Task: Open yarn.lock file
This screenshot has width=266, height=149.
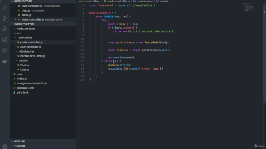Action: click(x=43, y=93)
